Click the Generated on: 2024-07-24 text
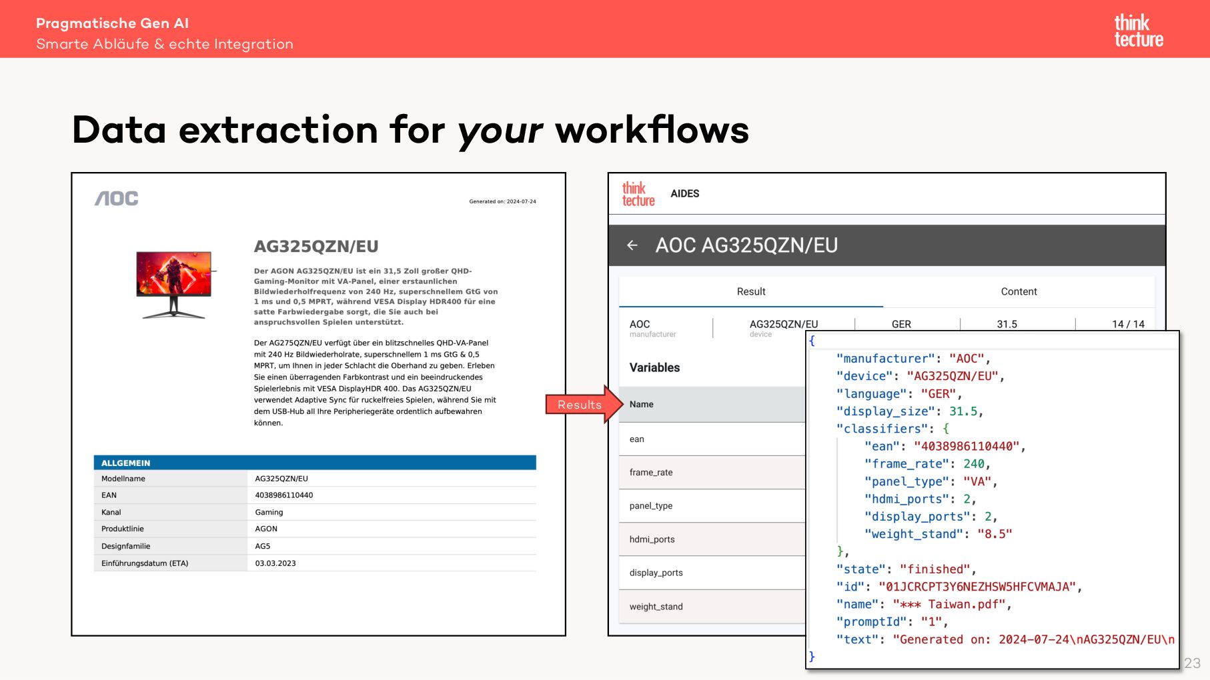 pyautogui.click(x=502, y=201)
